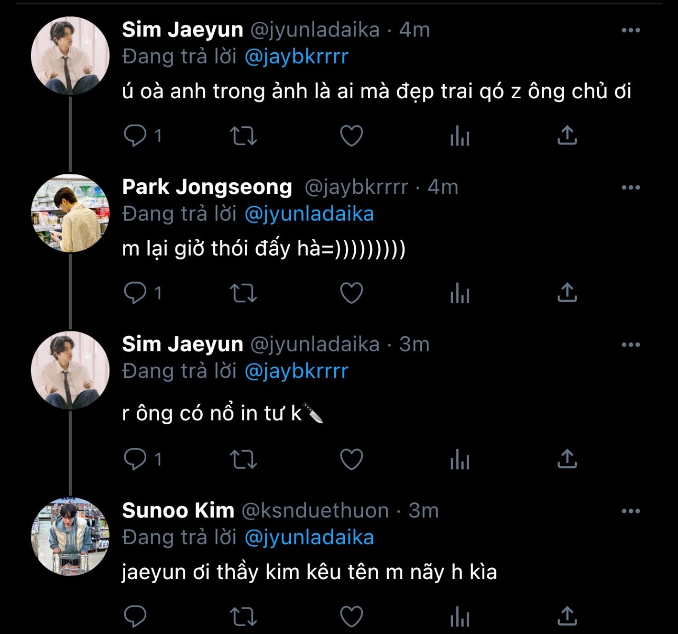Retweet Sim Jaeyun's first reply
The image size is (678, 634).
[x=243, y=136]
